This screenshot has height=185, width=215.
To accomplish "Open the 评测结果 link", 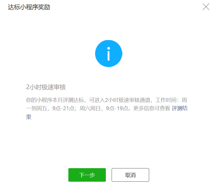I will pos(179,108).
